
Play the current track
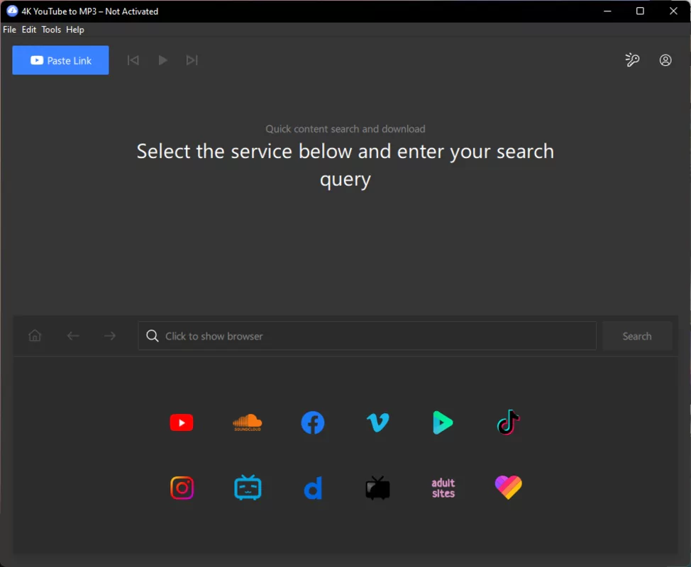pos(162,60)
